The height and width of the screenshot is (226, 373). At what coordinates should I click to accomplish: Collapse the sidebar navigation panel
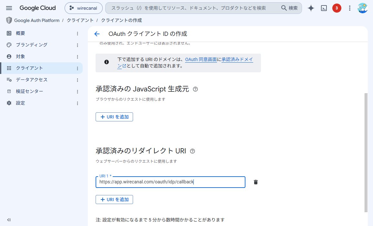[9, 220]
